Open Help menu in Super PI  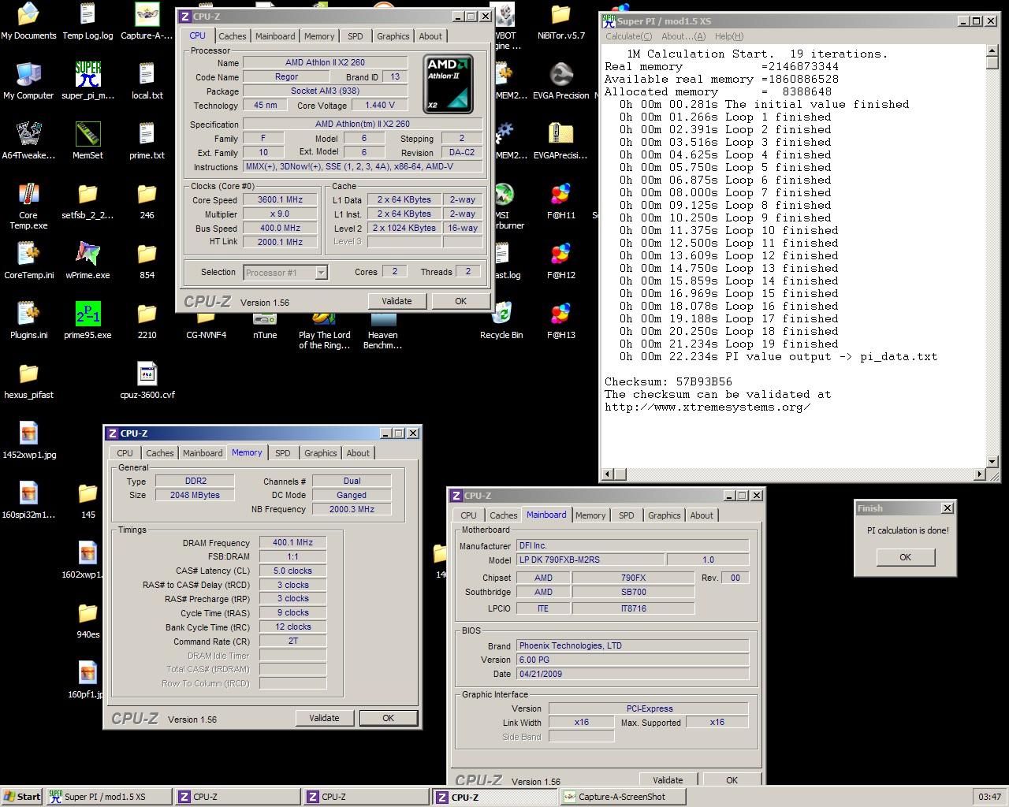click(729, 36)
